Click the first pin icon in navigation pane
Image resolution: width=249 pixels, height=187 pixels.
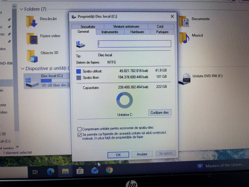point(9,20)
